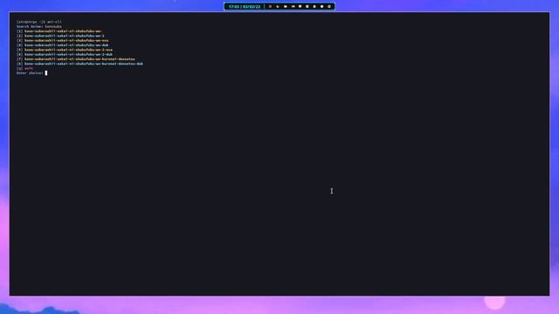Click the red [q] exit option
Image resolution: width=559 pixels, height=314 pixels.
24,68
